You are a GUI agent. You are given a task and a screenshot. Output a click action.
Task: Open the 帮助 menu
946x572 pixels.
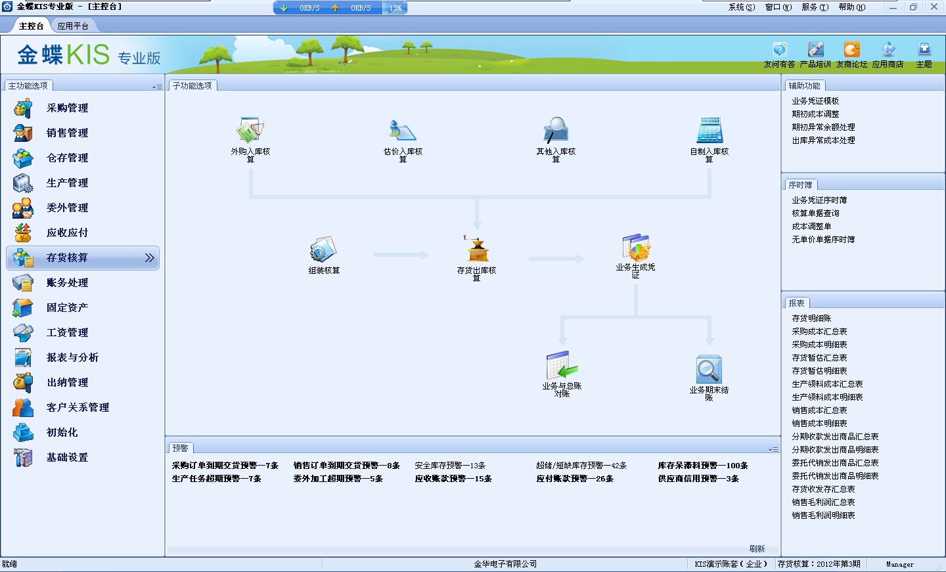[851, 7]
